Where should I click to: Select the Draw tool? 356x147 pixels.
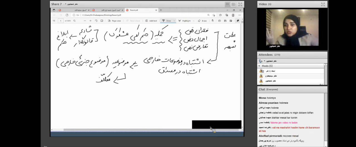[x=167, y=21]
